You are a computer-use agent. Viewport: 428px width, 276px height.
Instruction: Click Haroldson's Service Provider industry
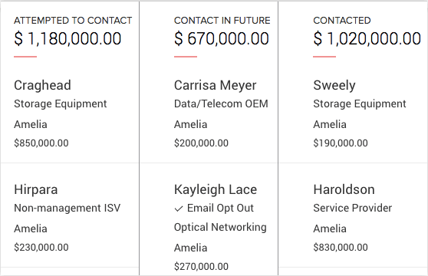(x=352, y=208)
